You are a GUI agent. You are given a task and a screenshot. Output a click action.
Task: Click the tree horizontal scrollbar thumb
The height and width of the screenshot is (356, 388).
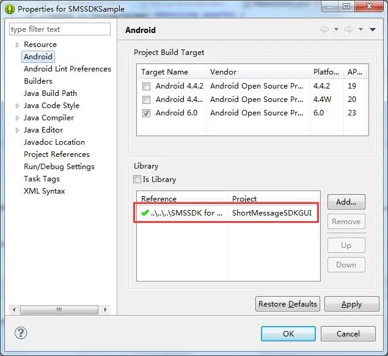pyautogui.click(x=59, y=310)
